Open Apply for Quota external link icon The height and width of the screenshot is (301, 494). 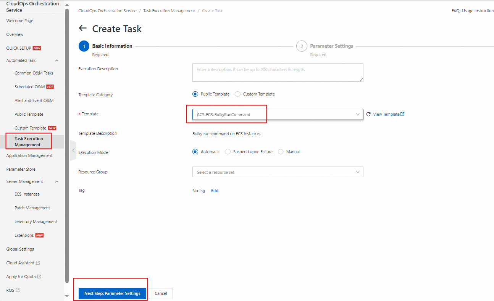pos(39,277)
